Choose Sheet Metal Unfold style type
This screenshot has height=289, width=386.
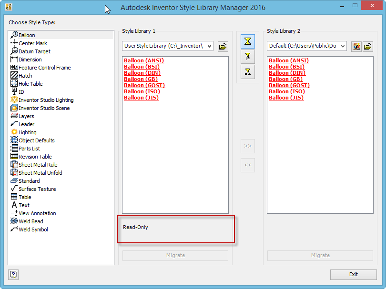click(x=36, y=173)
